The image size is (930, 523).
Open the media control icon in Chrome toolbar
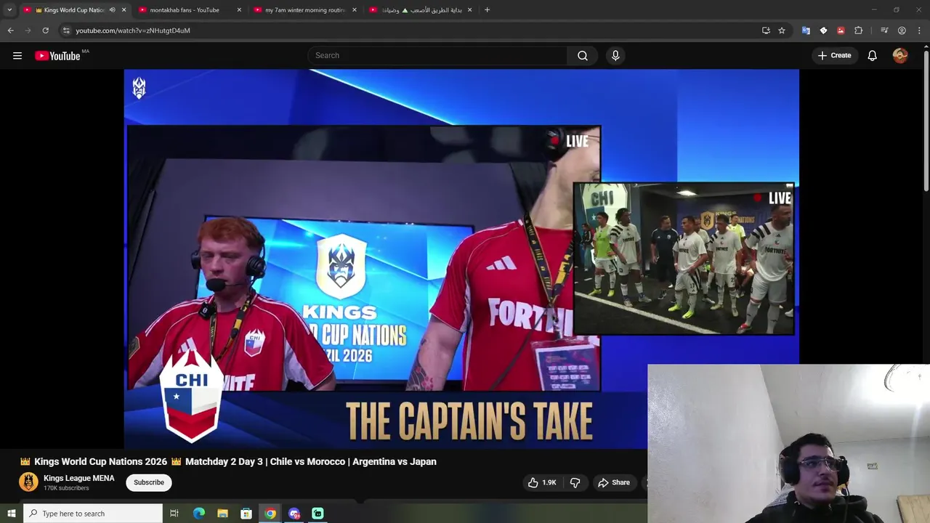coord(884,31)
